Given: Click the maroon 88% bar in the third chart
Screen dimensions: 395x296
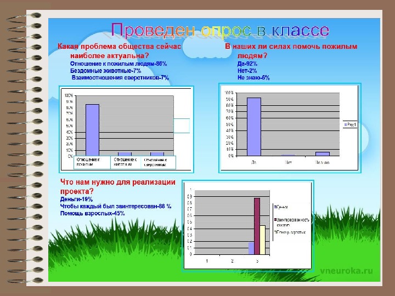Looking at the screenshot, I should 257,226.
